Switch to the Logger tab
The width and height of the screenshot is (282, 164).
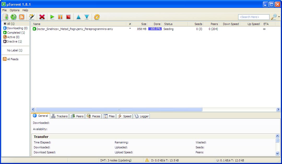(142, 116)
